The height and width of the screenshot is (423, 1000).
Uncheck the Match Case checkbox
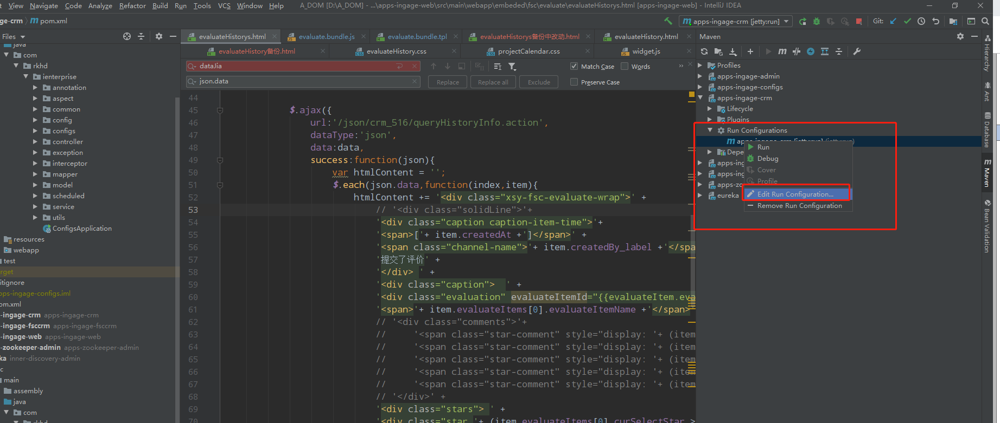(574, 67)
